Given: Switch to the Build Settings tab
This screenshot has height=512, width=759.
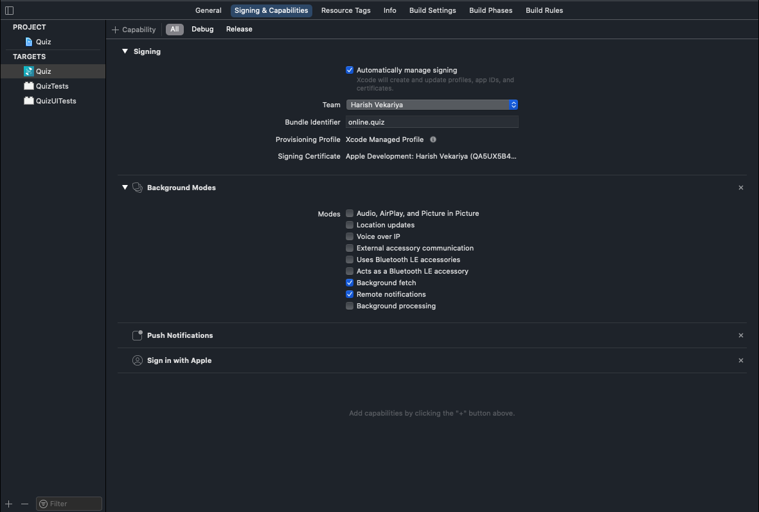Looking at the screenshot, I should [x=433, y=10].
